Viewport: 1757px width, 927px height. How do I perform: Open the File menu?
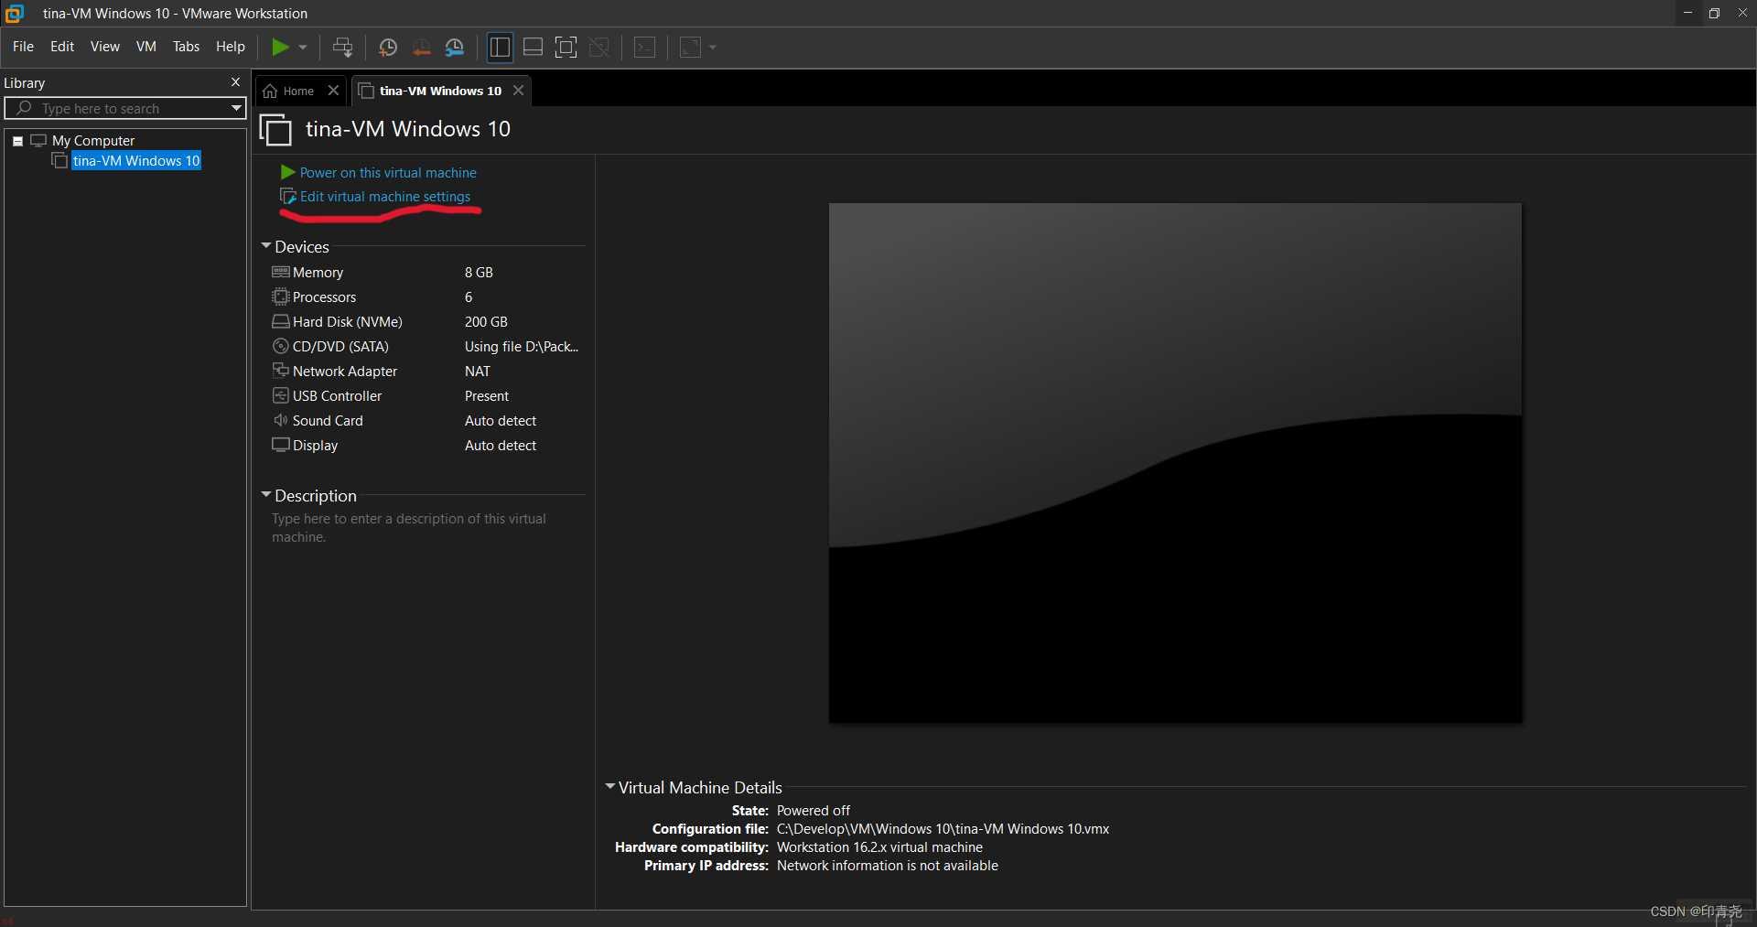point(23,47)
